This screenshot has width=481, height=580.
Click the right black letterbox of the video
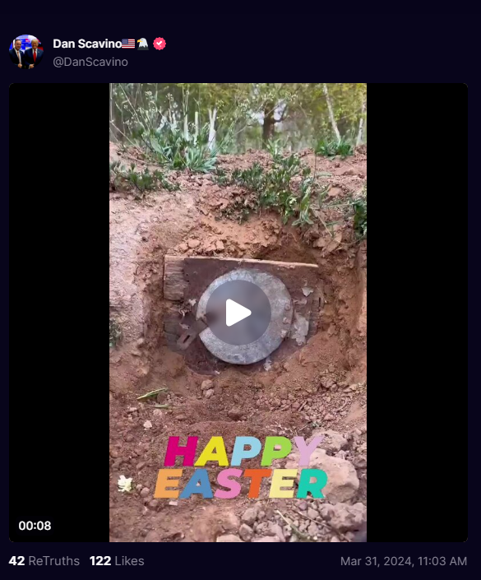(417, 313)
